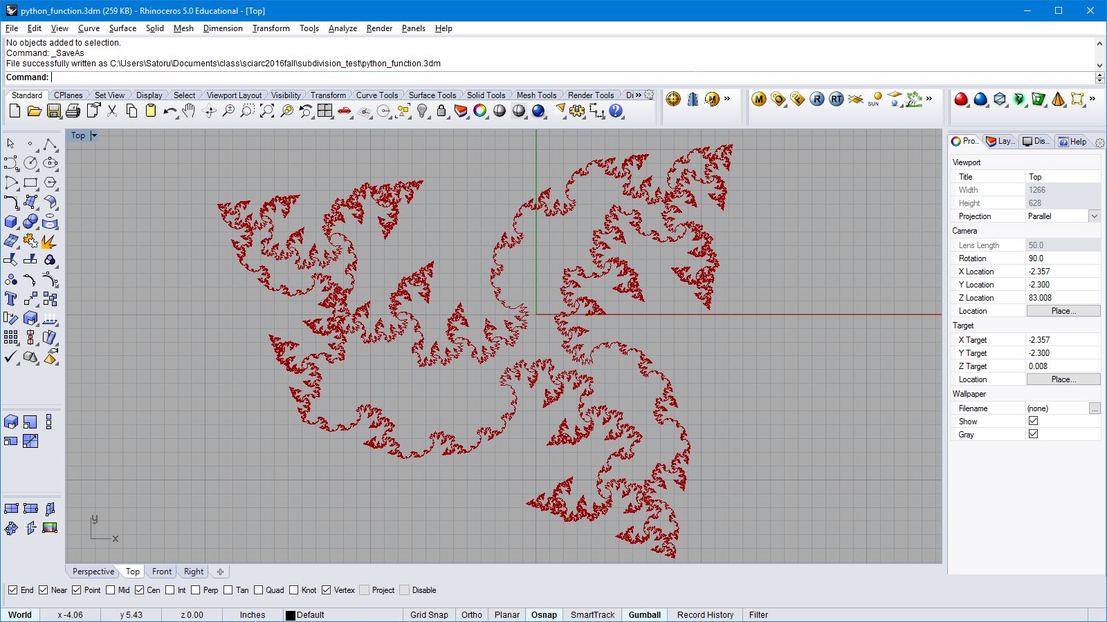Disable the End object snap checkbox
The width and height of the screenshot is (1107, 622).
pos(12,590)
